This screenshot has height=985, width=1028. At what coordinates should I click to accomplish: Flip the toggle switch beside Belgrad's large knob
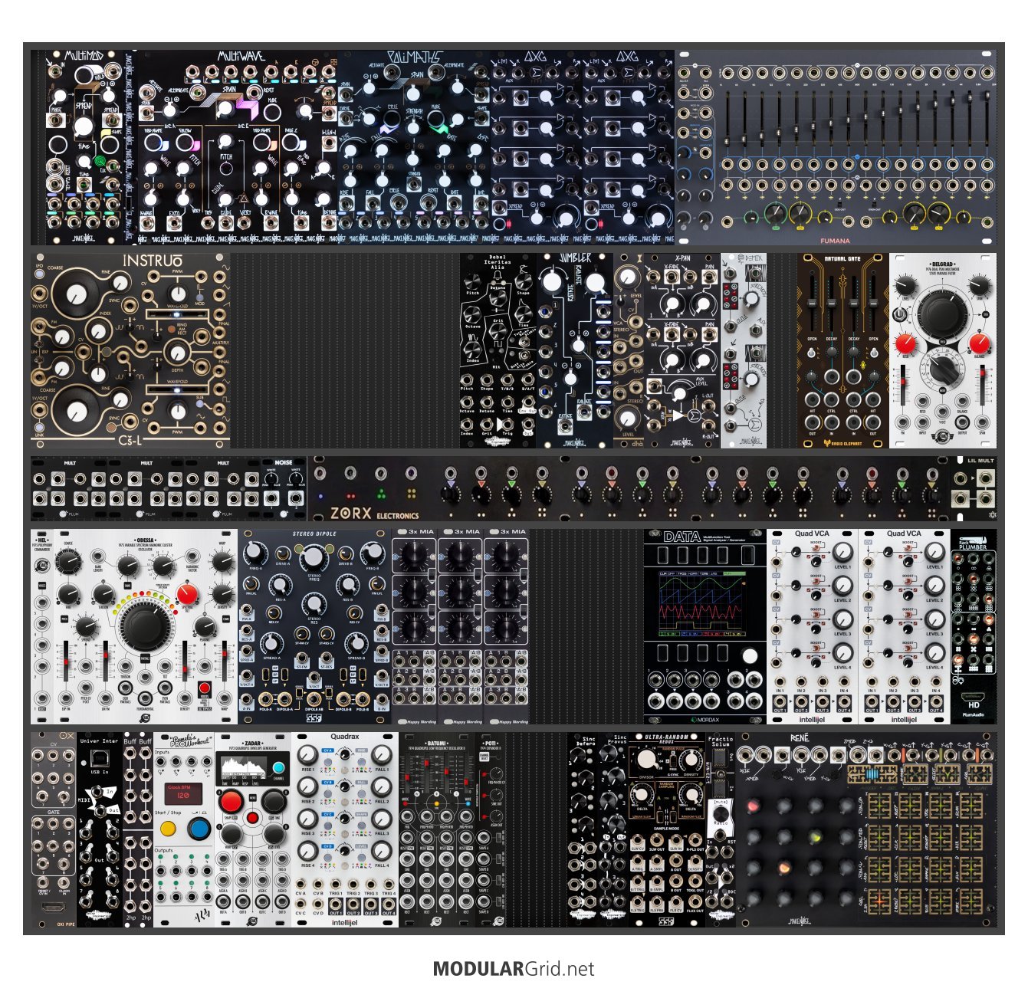[x=899, y=315]
